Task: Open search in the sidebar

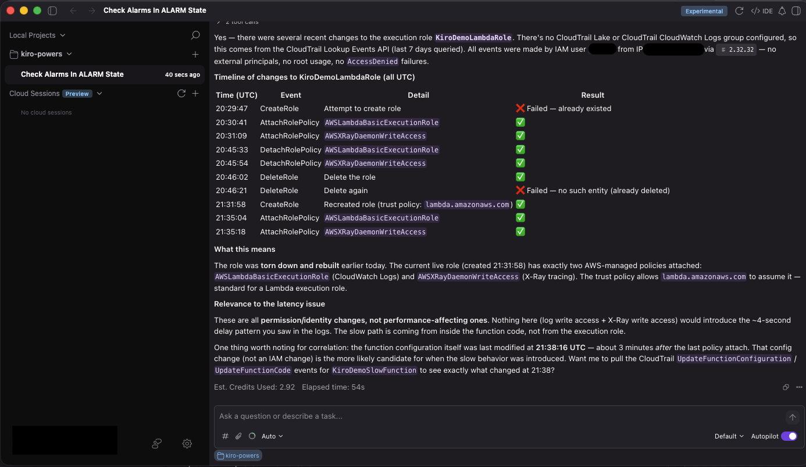Action: (x=195, y=35)
